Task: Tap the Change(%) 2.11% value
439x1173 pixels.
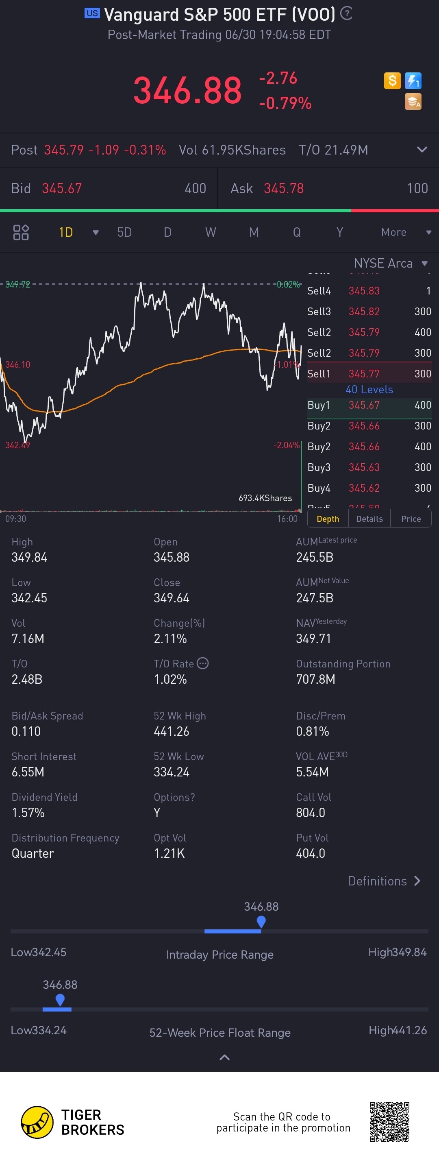Action: pos(170,639)
